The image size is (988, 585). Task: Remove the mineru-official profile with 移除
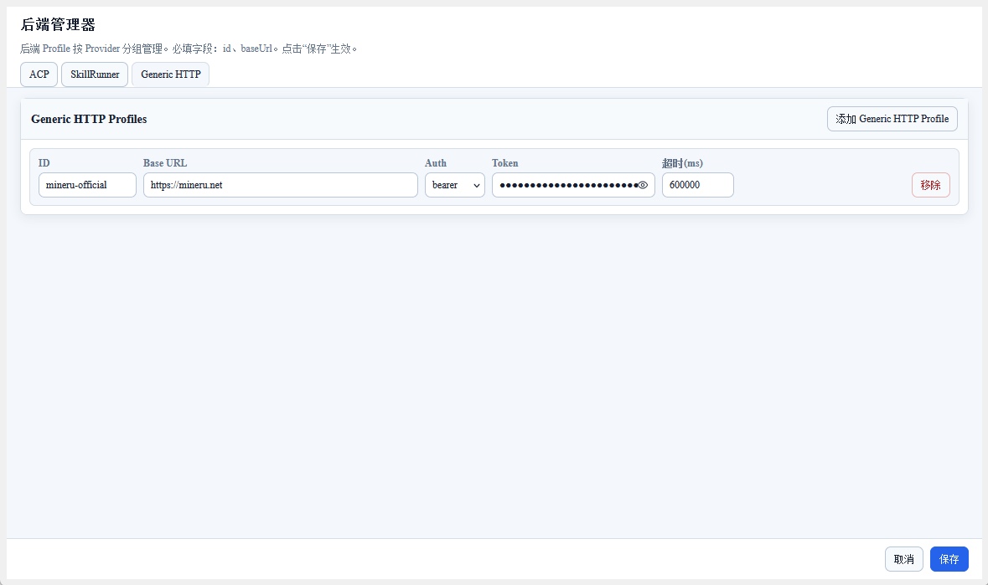coord(931,185)
